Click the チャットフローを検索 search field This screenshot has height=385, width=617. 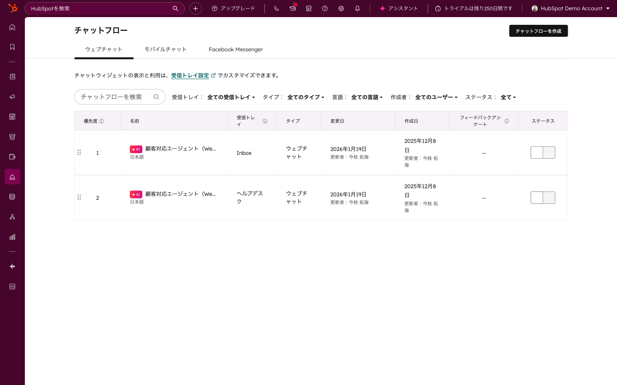pos(114,97)
